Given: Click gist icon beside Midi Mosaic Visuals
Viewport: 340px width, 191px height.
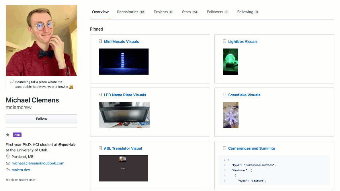Looking at the screenshot, I should click(x=100, y=41).
